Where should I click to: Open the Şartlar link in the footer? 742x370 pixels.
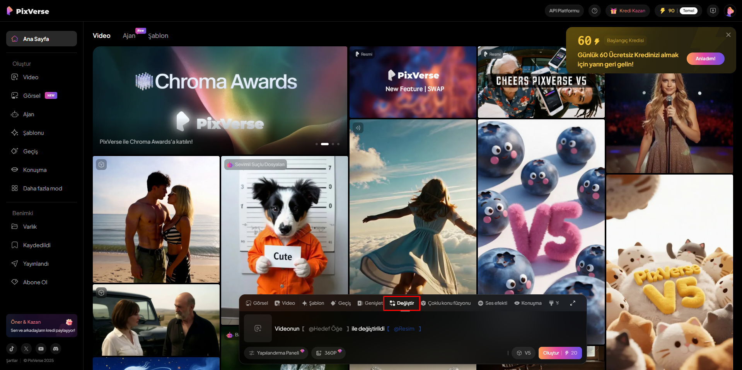coord(12,360)
